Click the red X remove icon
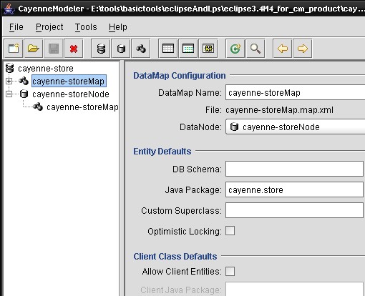This screenshot has width=365, height=296. 74,49
